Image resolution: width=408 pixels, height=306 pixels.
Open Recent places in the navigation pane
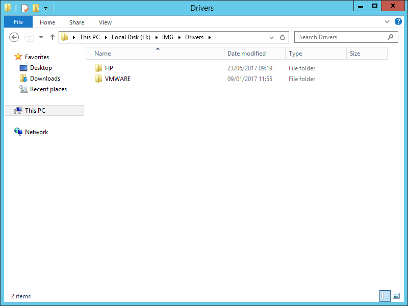tap(48, 89)
